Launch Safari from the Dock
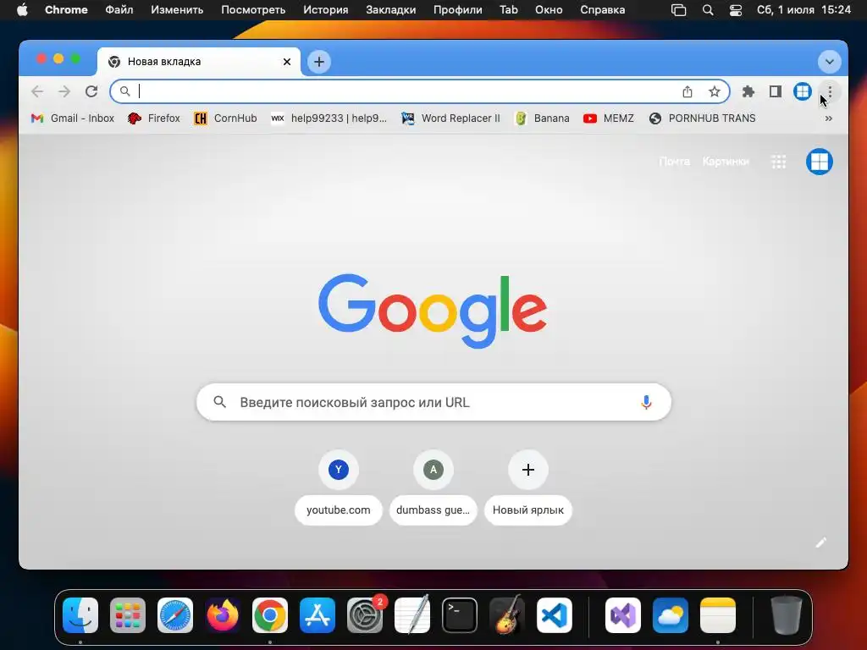The width and height of the screenshot is (867, 650). point(175,615)
